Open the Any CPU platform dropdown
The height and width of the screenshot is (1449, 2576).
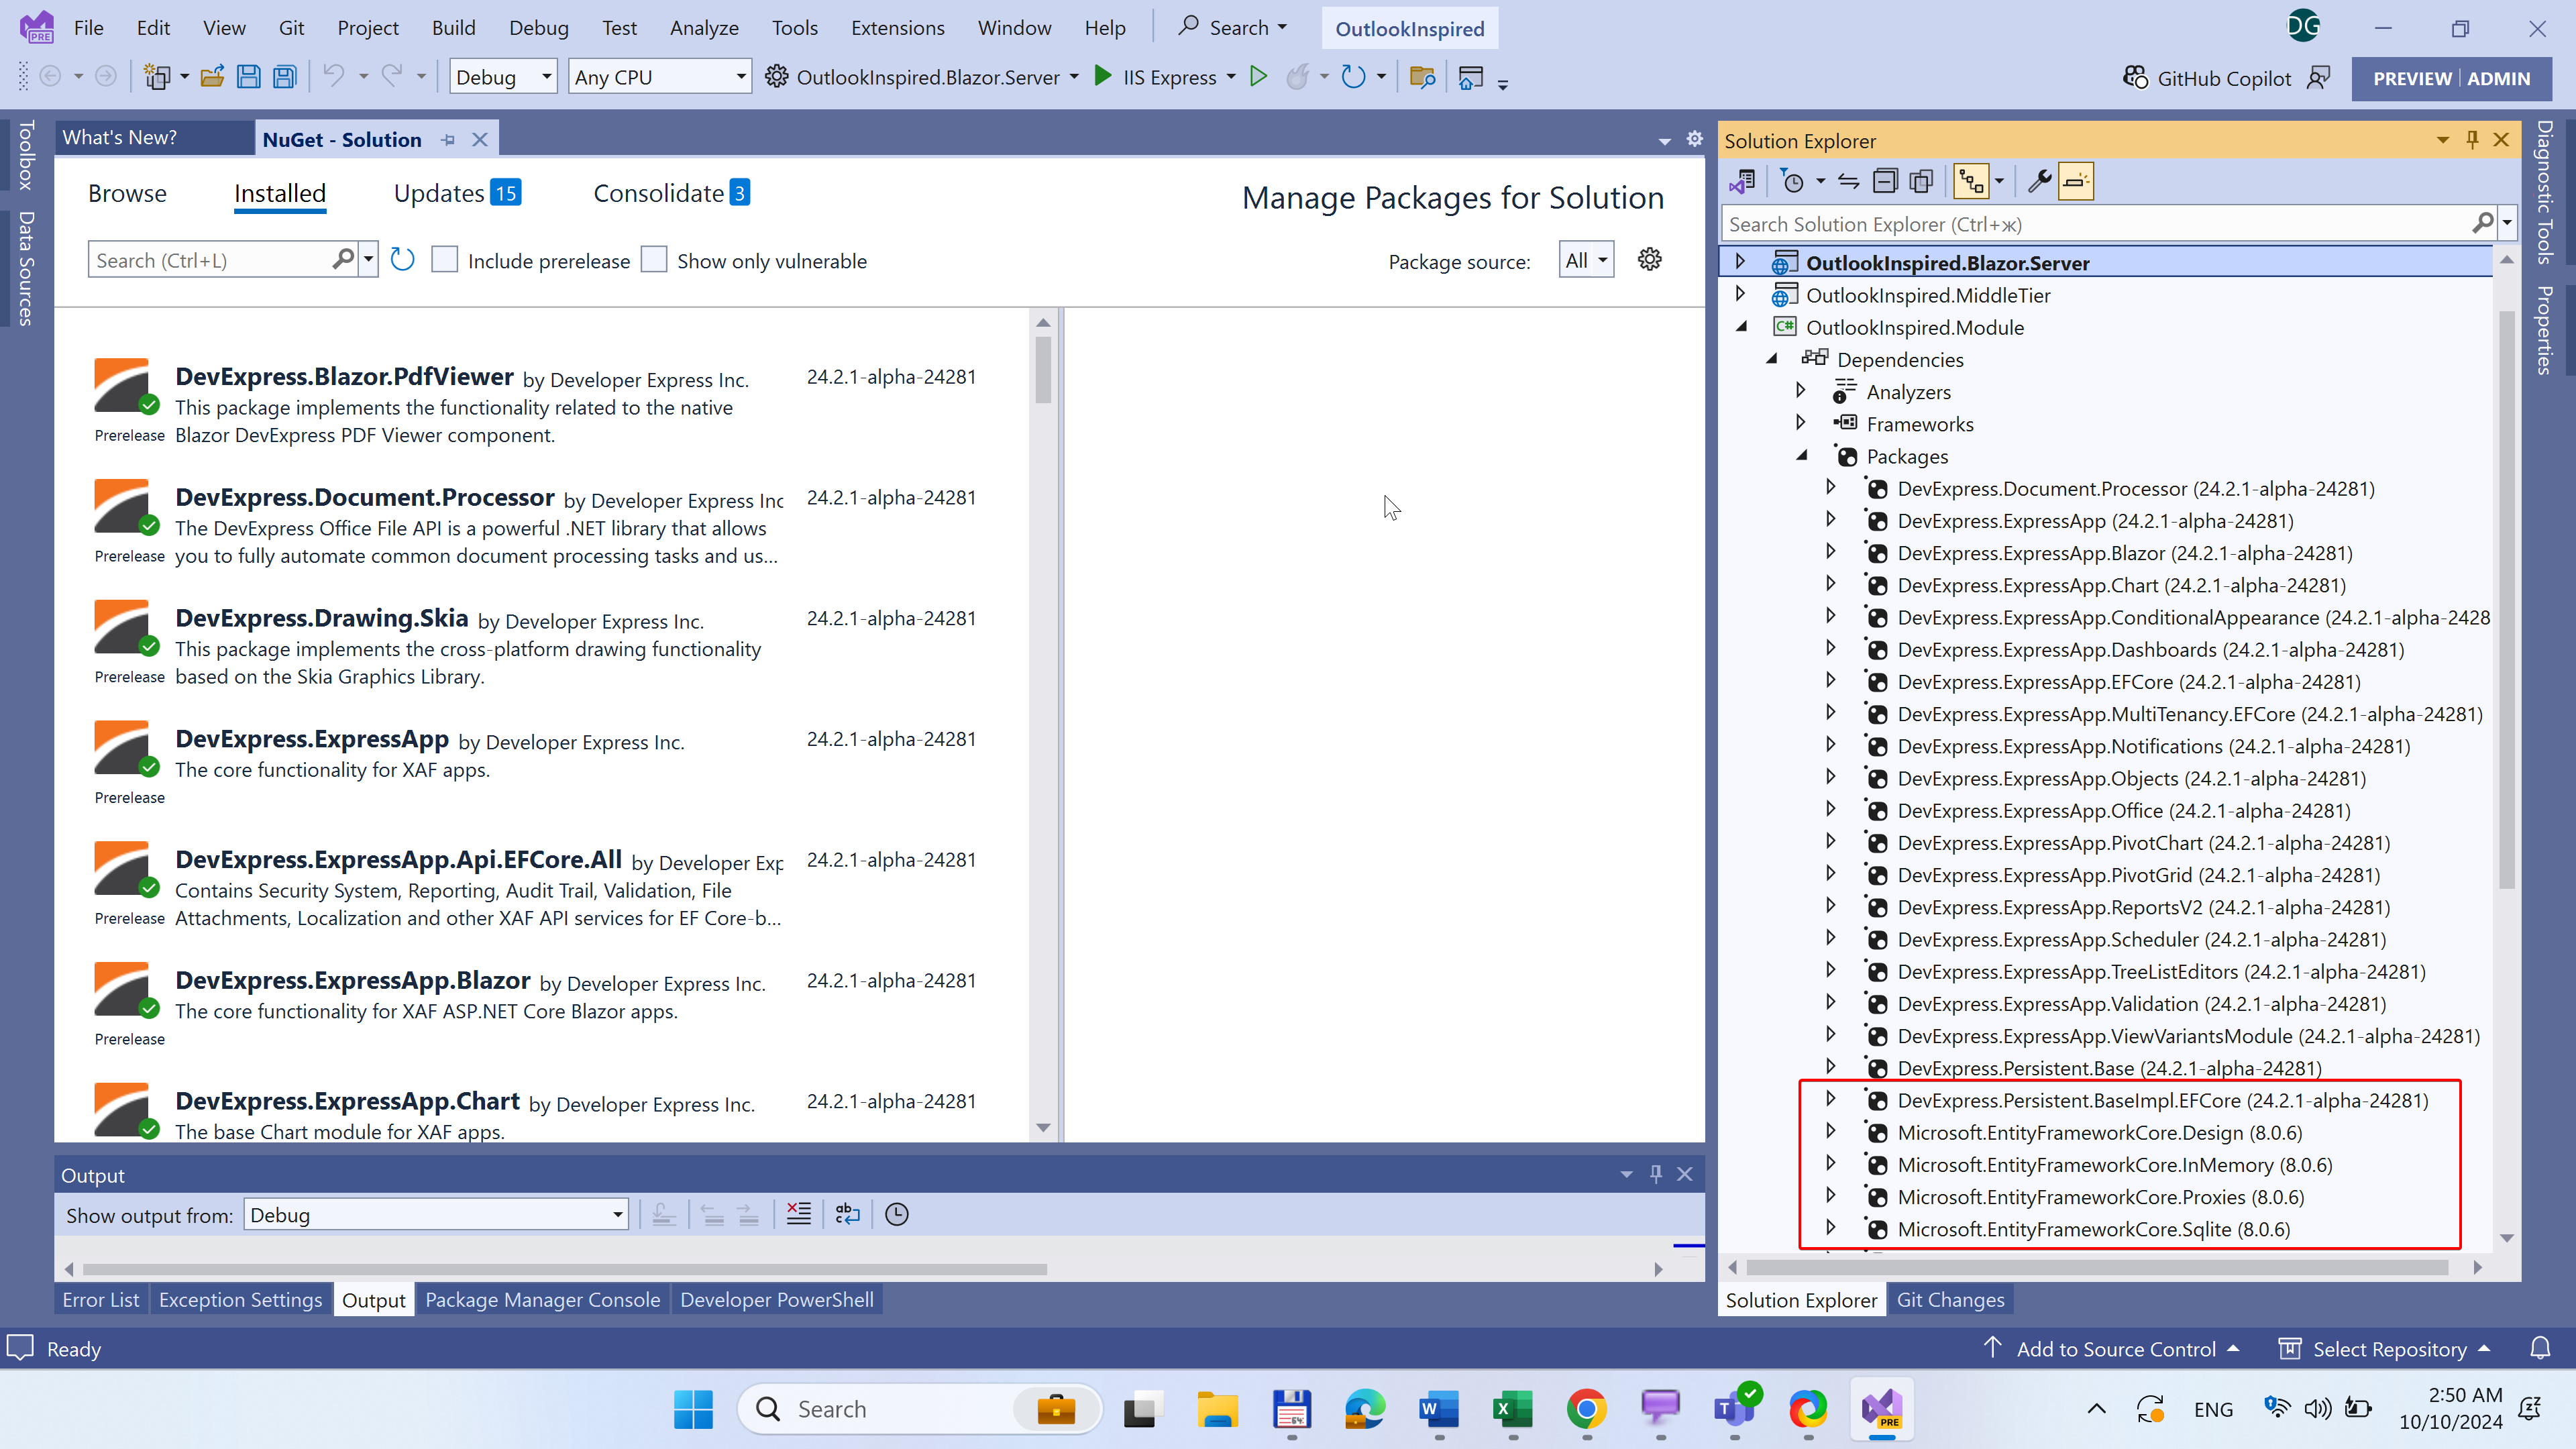(660, 77)
